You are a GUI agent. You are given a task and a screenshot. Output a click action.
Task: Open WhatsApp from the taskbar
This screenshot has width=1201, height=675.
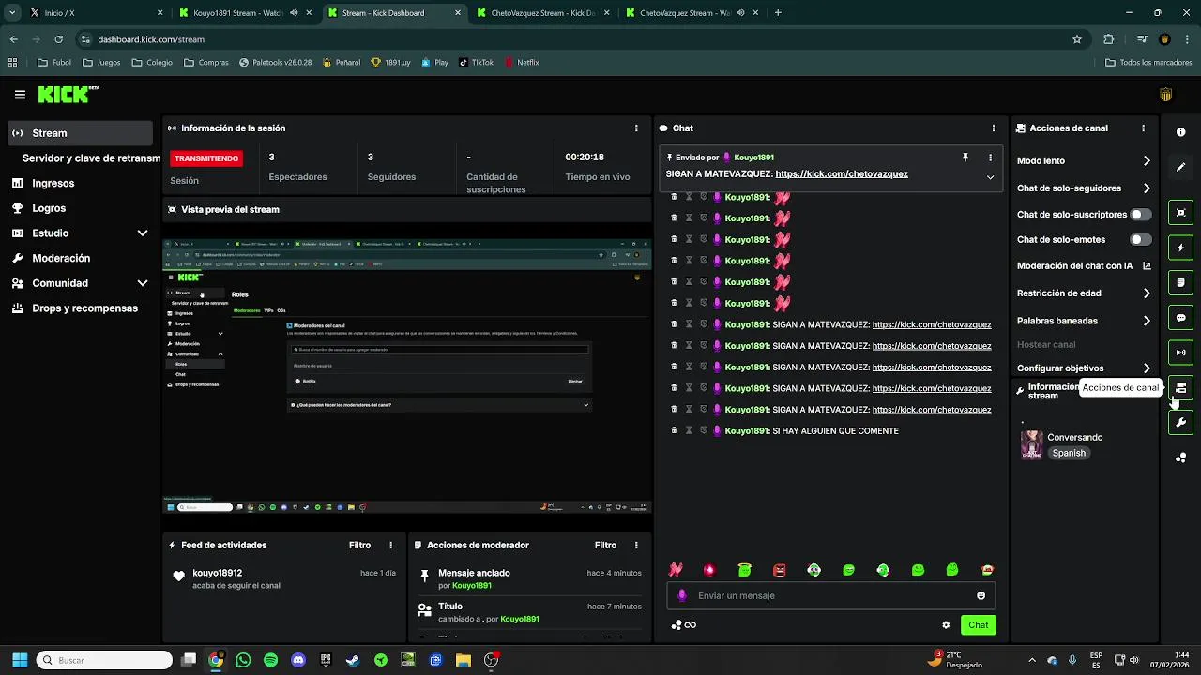244,660
